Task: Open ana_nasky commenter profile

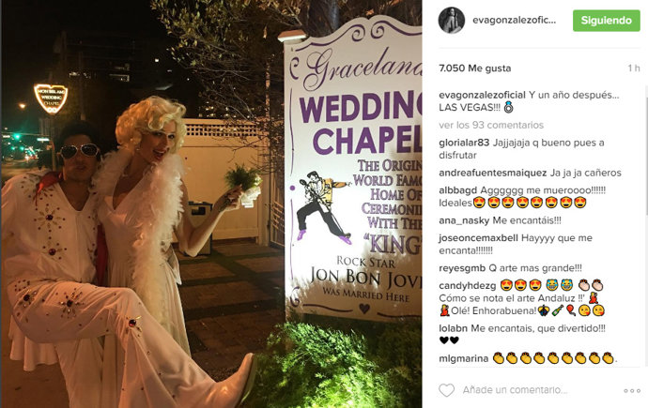Action: click(464, 220)
